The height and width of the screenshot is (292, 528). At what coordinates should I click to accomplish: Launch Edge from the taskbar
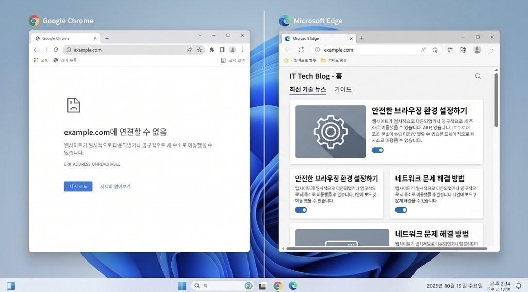tap(293, 286)
